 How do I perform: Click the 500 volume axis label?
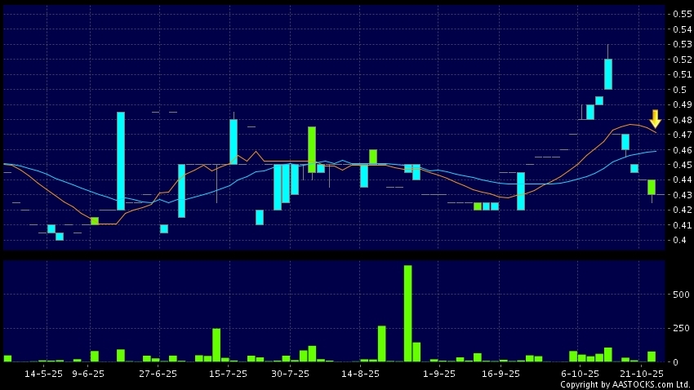[681, 295]
